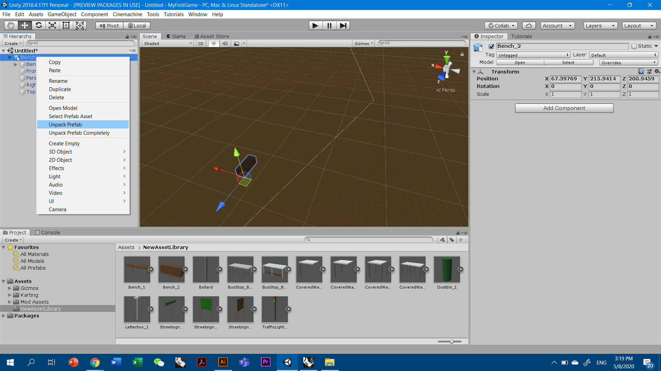The height and width of the screenshot is (371, 661).
Task: Open the 3D Object submenu
Action: point(83,151)
